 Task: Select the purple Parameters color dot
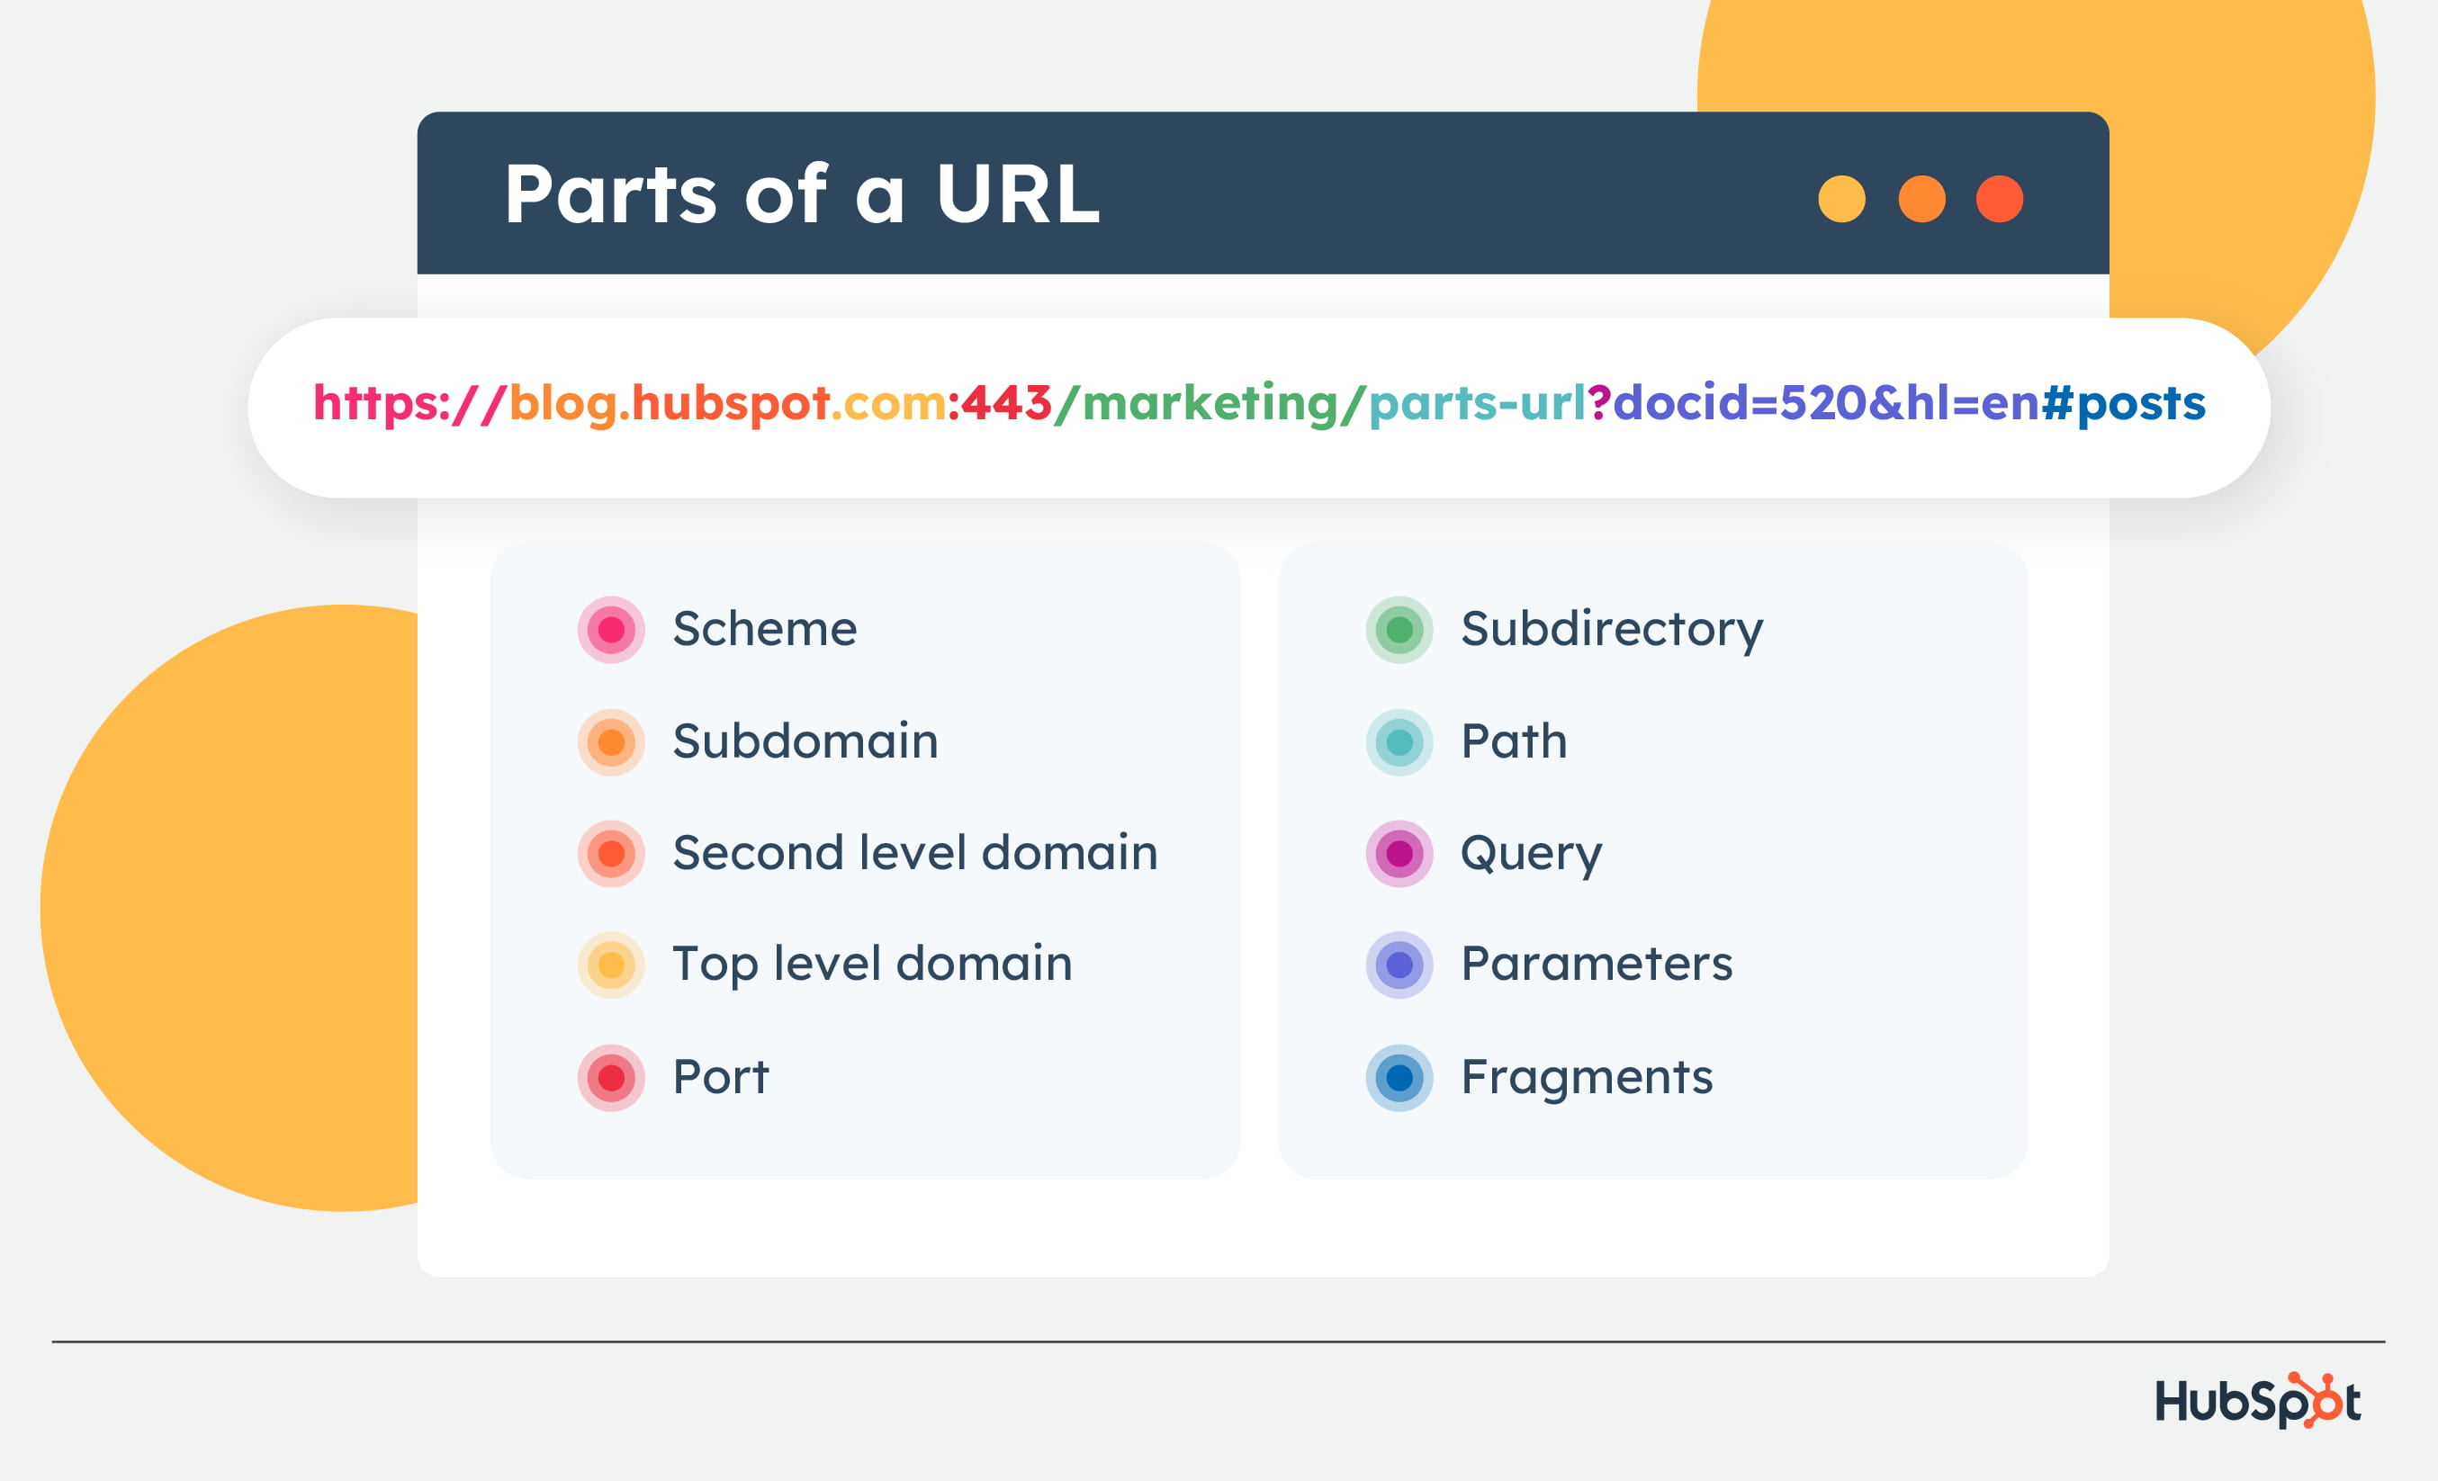pos(1399,965)
